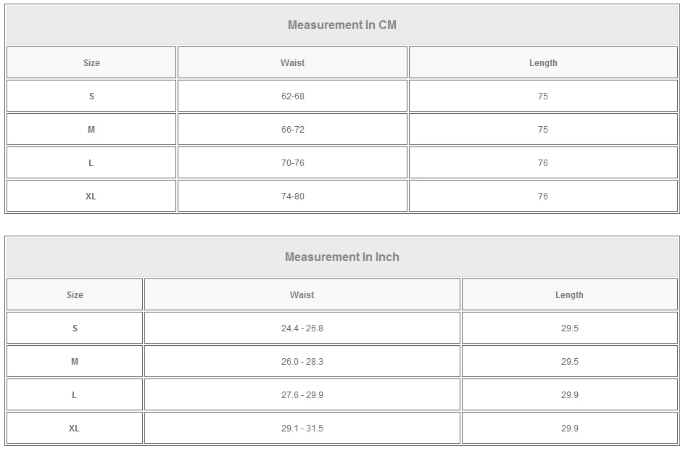Select the Length header in the CM table
683x451 pixels.
(543, 63)
